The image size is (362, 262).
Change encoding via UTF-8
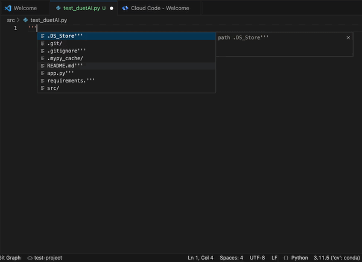(x=257, y=258)
